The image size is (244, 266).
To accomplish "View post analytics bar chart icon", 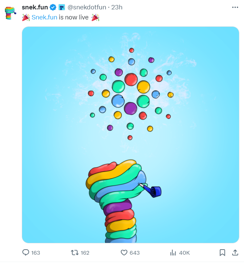I will point(173,253).
